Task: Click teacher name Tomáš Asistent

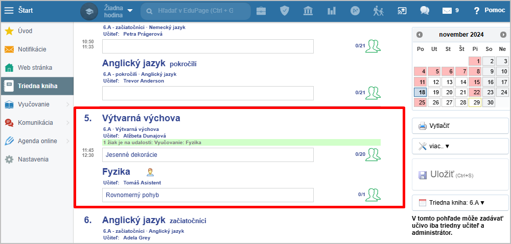Action: 142,182
